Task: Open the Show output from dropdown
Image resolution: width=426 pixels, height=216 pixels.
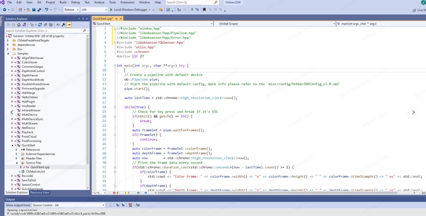Action: 68,205
